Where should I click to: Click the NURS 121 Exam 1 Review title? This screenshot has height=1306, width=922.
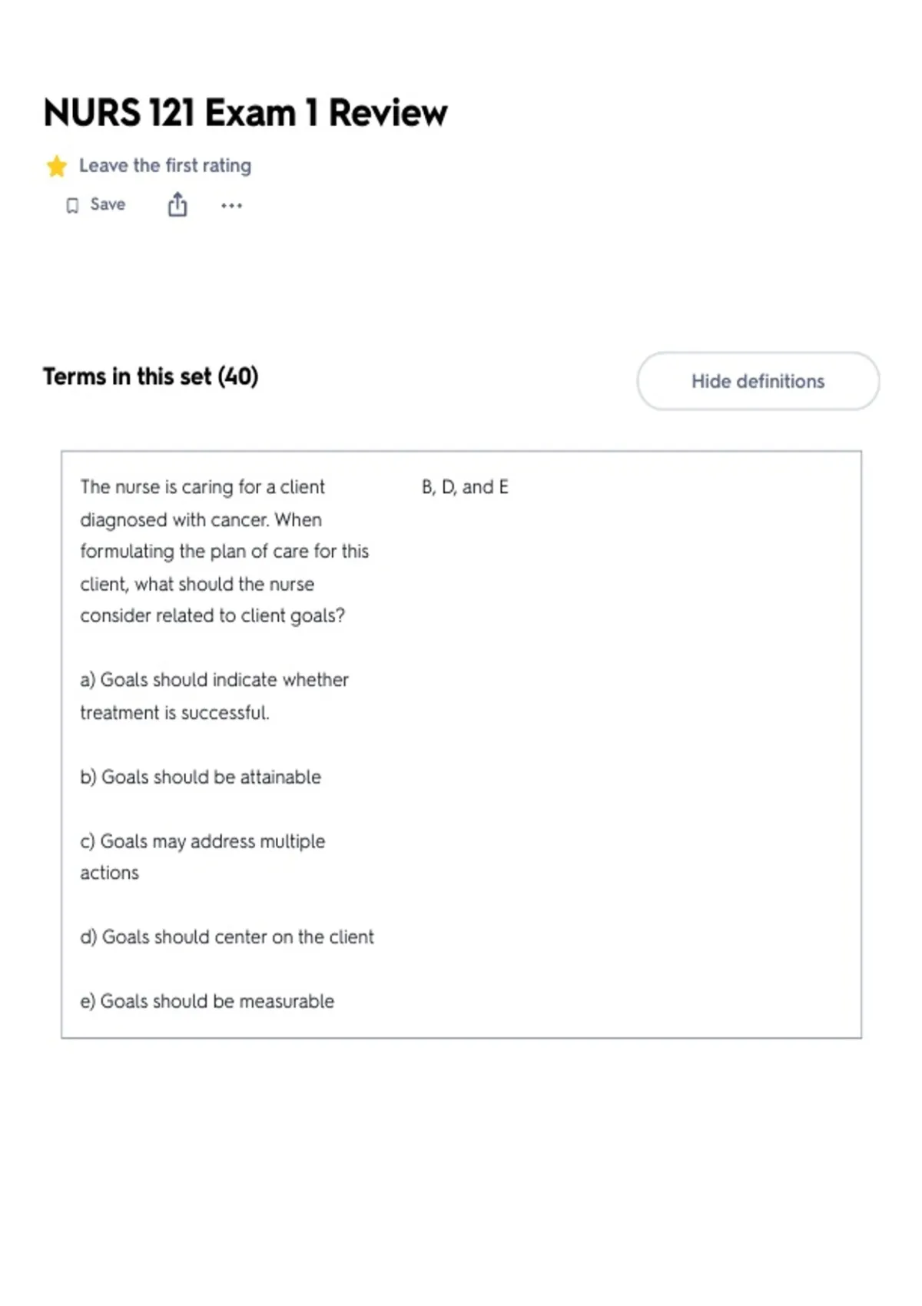[245, 113]
